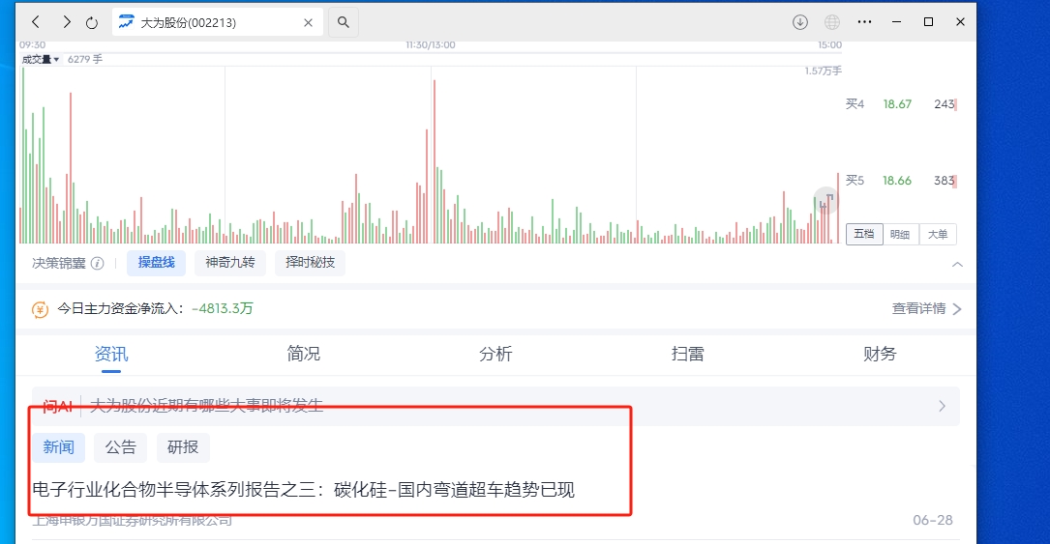Click the 买4 volume 243
This screenshot has width=1050, height=544.
945,104
